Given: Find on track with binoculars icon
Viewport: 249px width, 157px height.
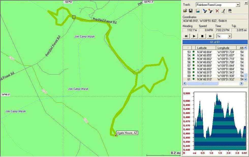Looking at the screenshot, I should point(230,11).
